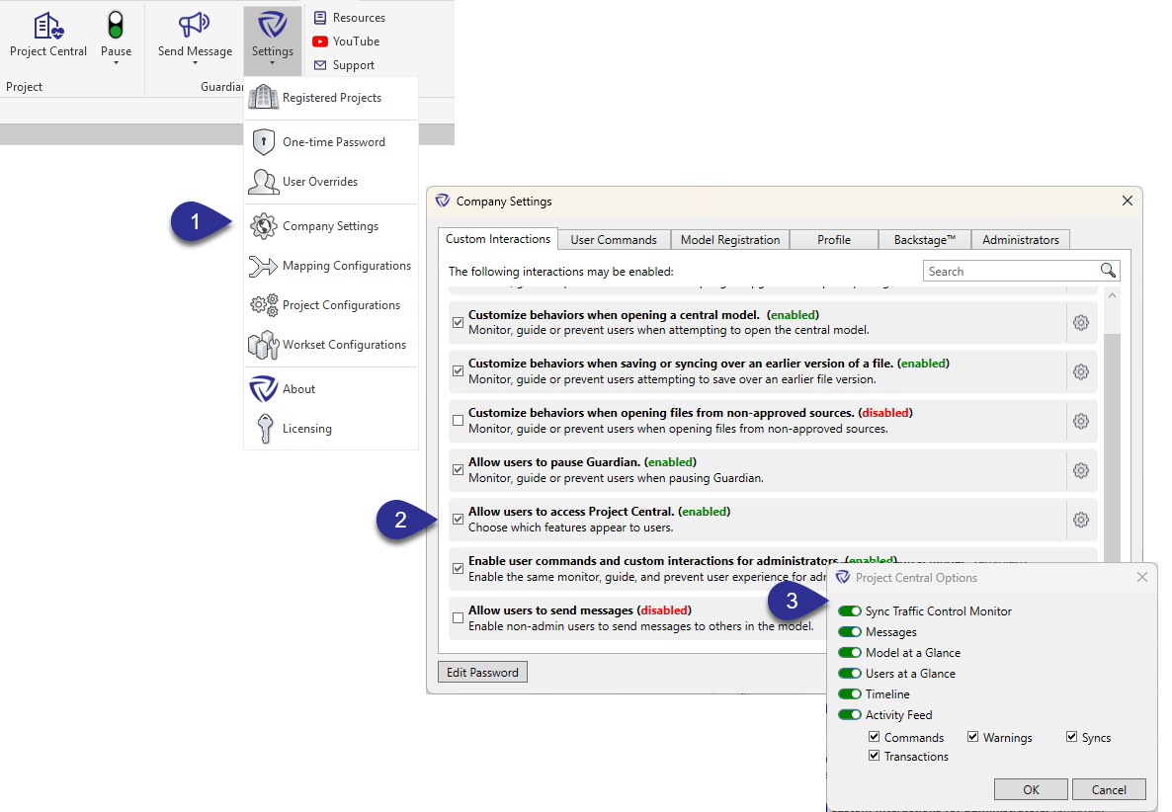Open gear settings for pause Guardian
This screenshot has width=1172, height=812.
pyautogui.click(x=1081, y=470)
